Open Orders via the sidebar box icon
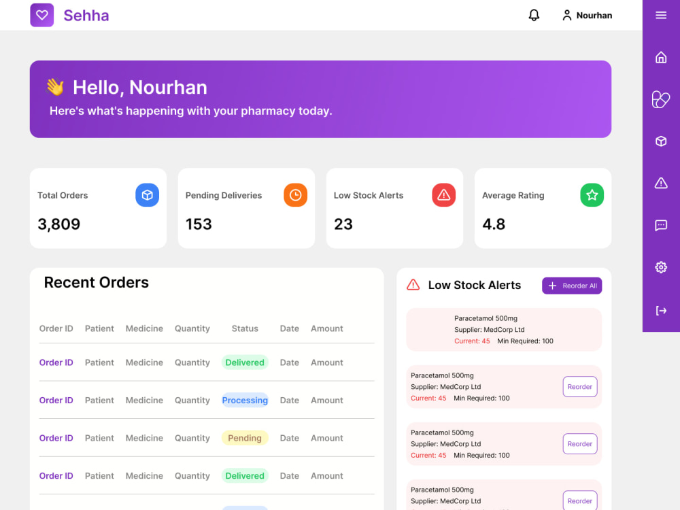Screen dimensions: 680x510 (660, 141)
